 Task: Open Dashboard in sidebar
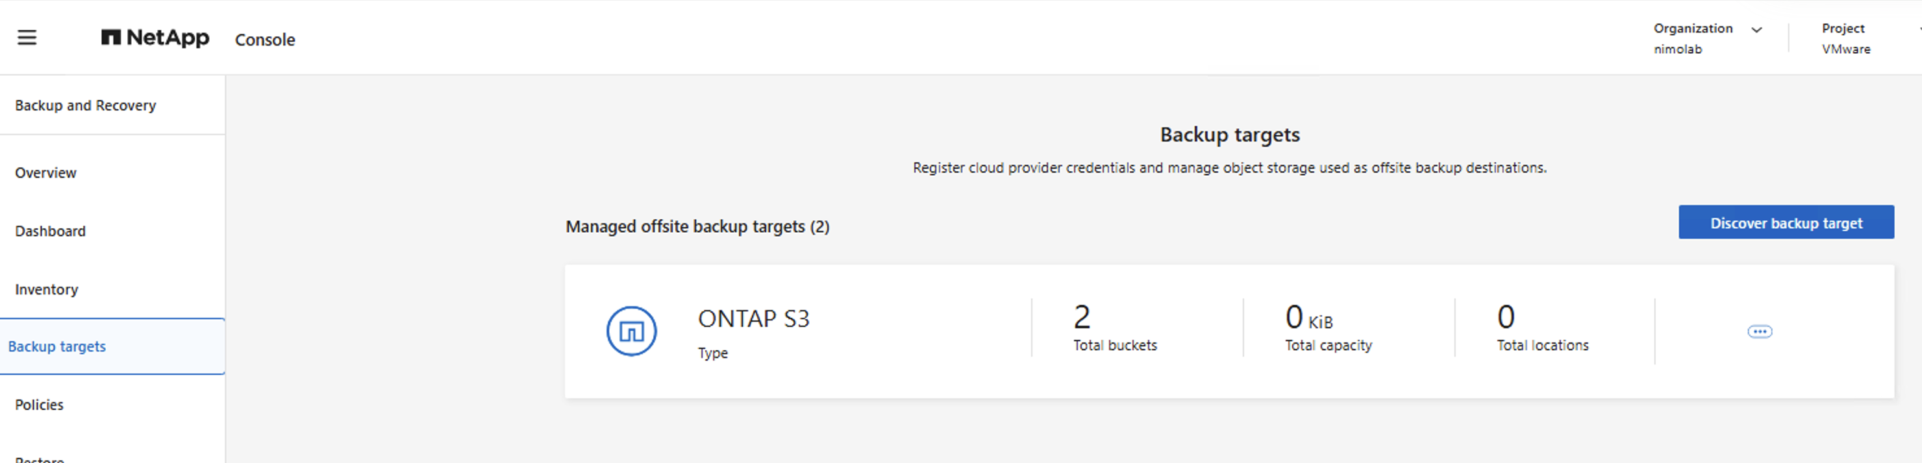coord(50,231)
